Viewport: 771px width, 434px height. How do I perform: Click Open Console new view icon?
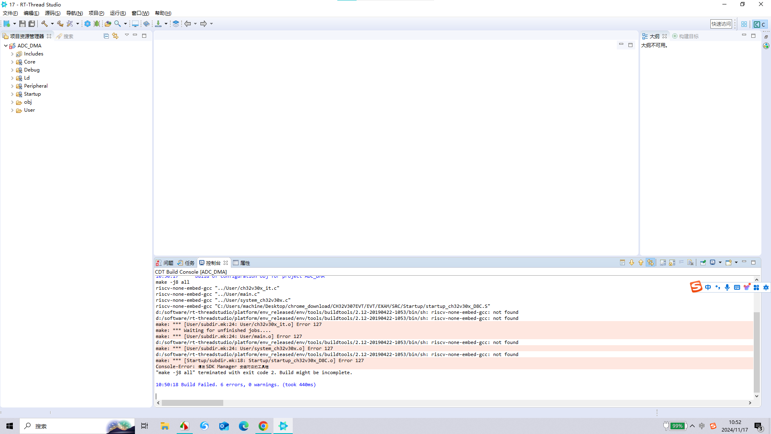click(x=728, y=262)
